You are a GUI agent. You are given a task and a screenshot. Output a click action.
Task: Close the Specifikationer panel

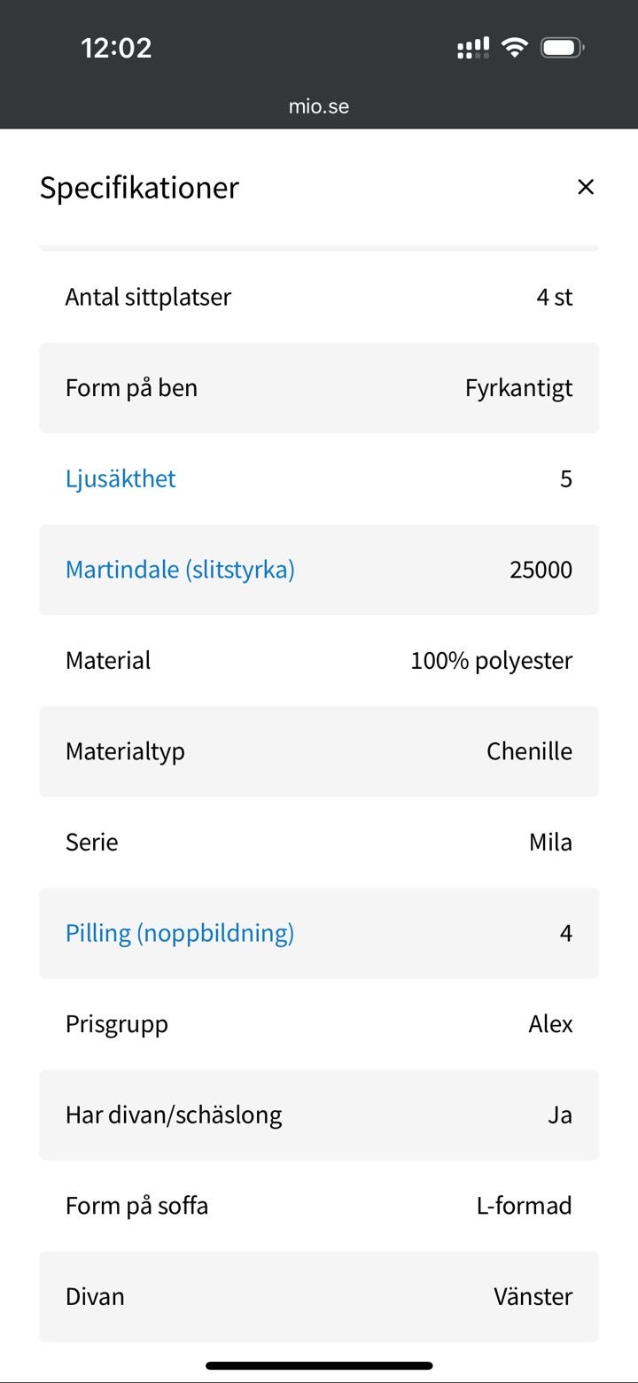pyautogui.click(x=585, y=187)
